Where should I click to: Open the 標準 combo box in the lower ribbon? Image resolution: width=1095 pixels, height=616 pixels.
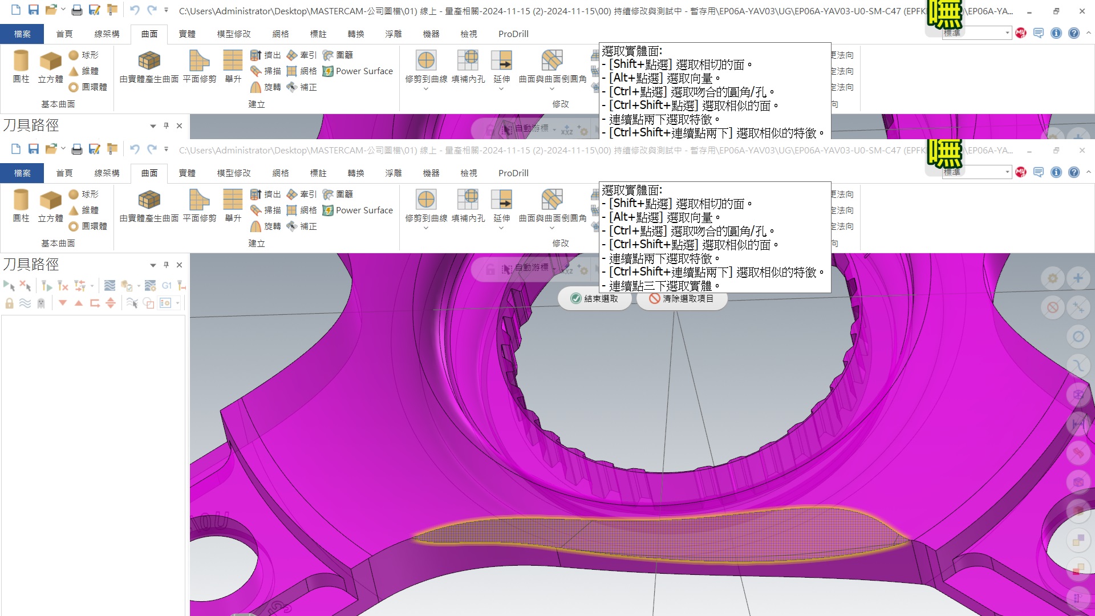click(x=976, y=172)
